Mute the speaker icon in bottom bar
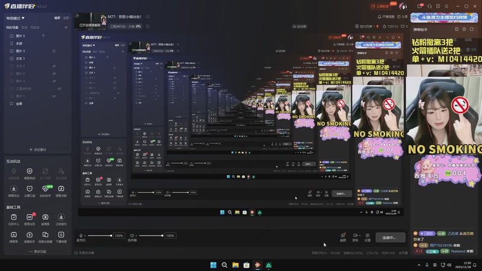Image resolution: width=482 pixels, height=271 pixels. pyautogui.click(x=132, y=235)
